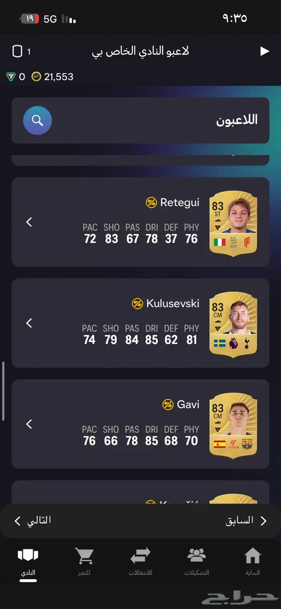Open the transfers arrows icon
The height and width of the screenshot is (609, 281).
140,556
